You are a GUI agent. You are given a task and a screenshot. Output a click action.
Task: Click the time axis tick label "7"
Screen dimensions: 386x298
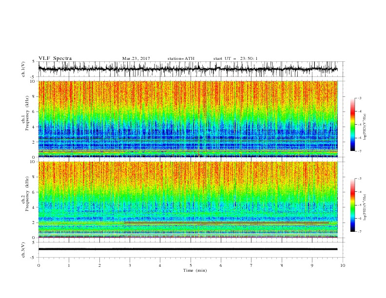tap(251, 265)
